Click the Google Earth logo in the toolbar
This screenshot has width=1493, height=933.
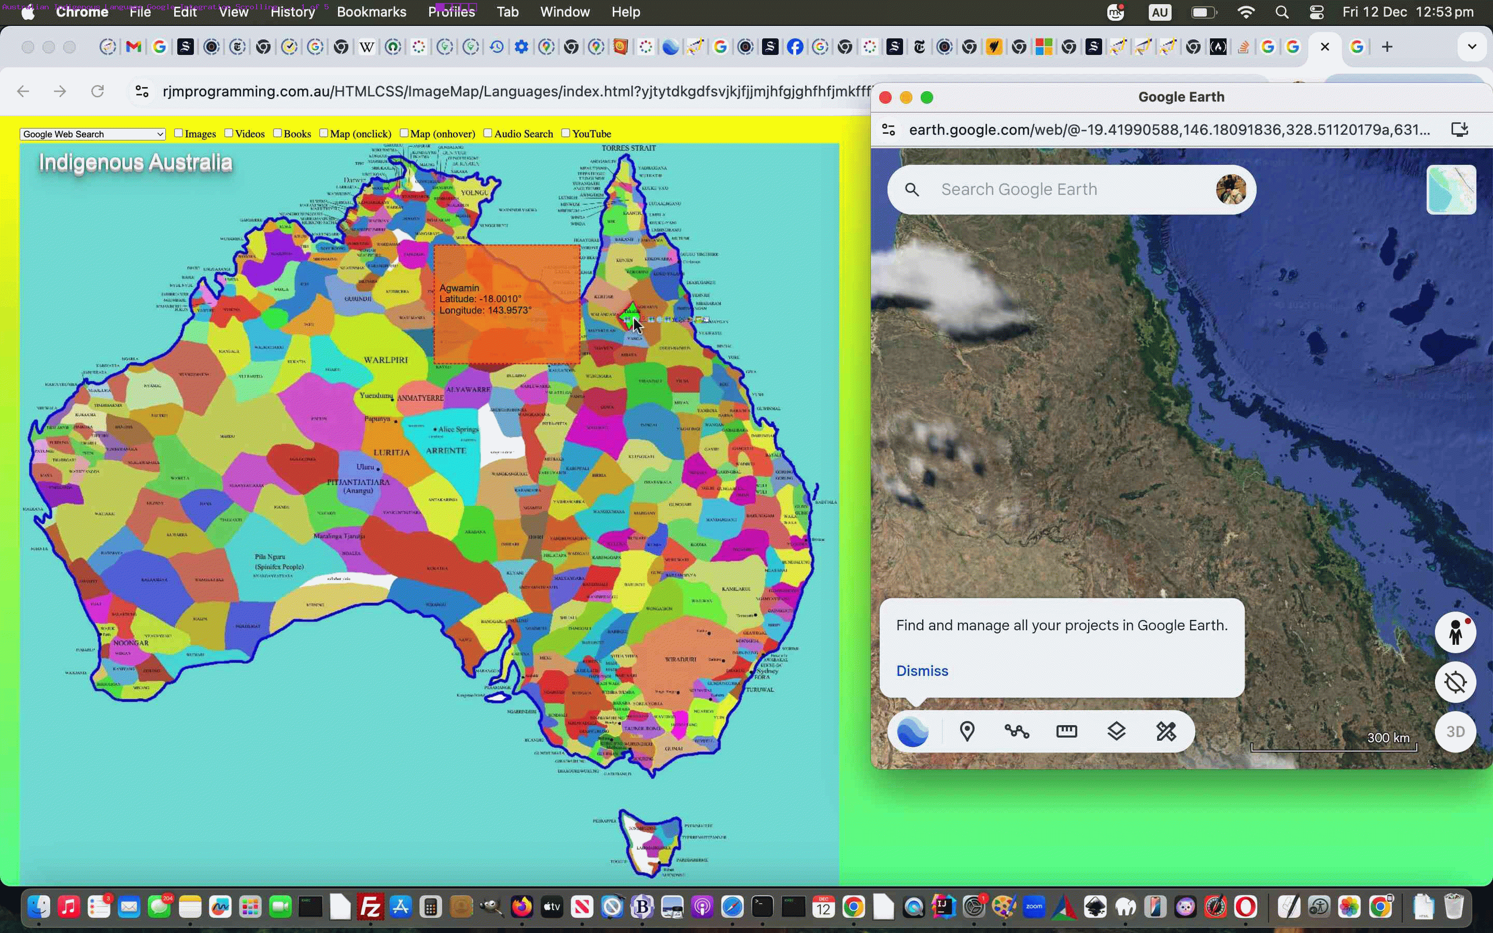(x=912, y=731)
